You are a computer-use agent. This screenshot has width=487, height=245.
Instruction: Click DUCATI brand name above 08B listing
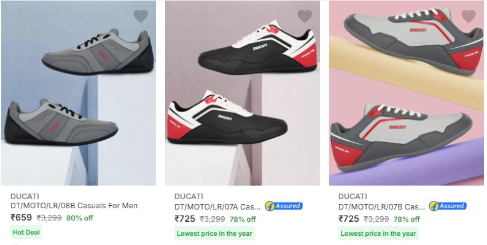click(x=25, y=196)
